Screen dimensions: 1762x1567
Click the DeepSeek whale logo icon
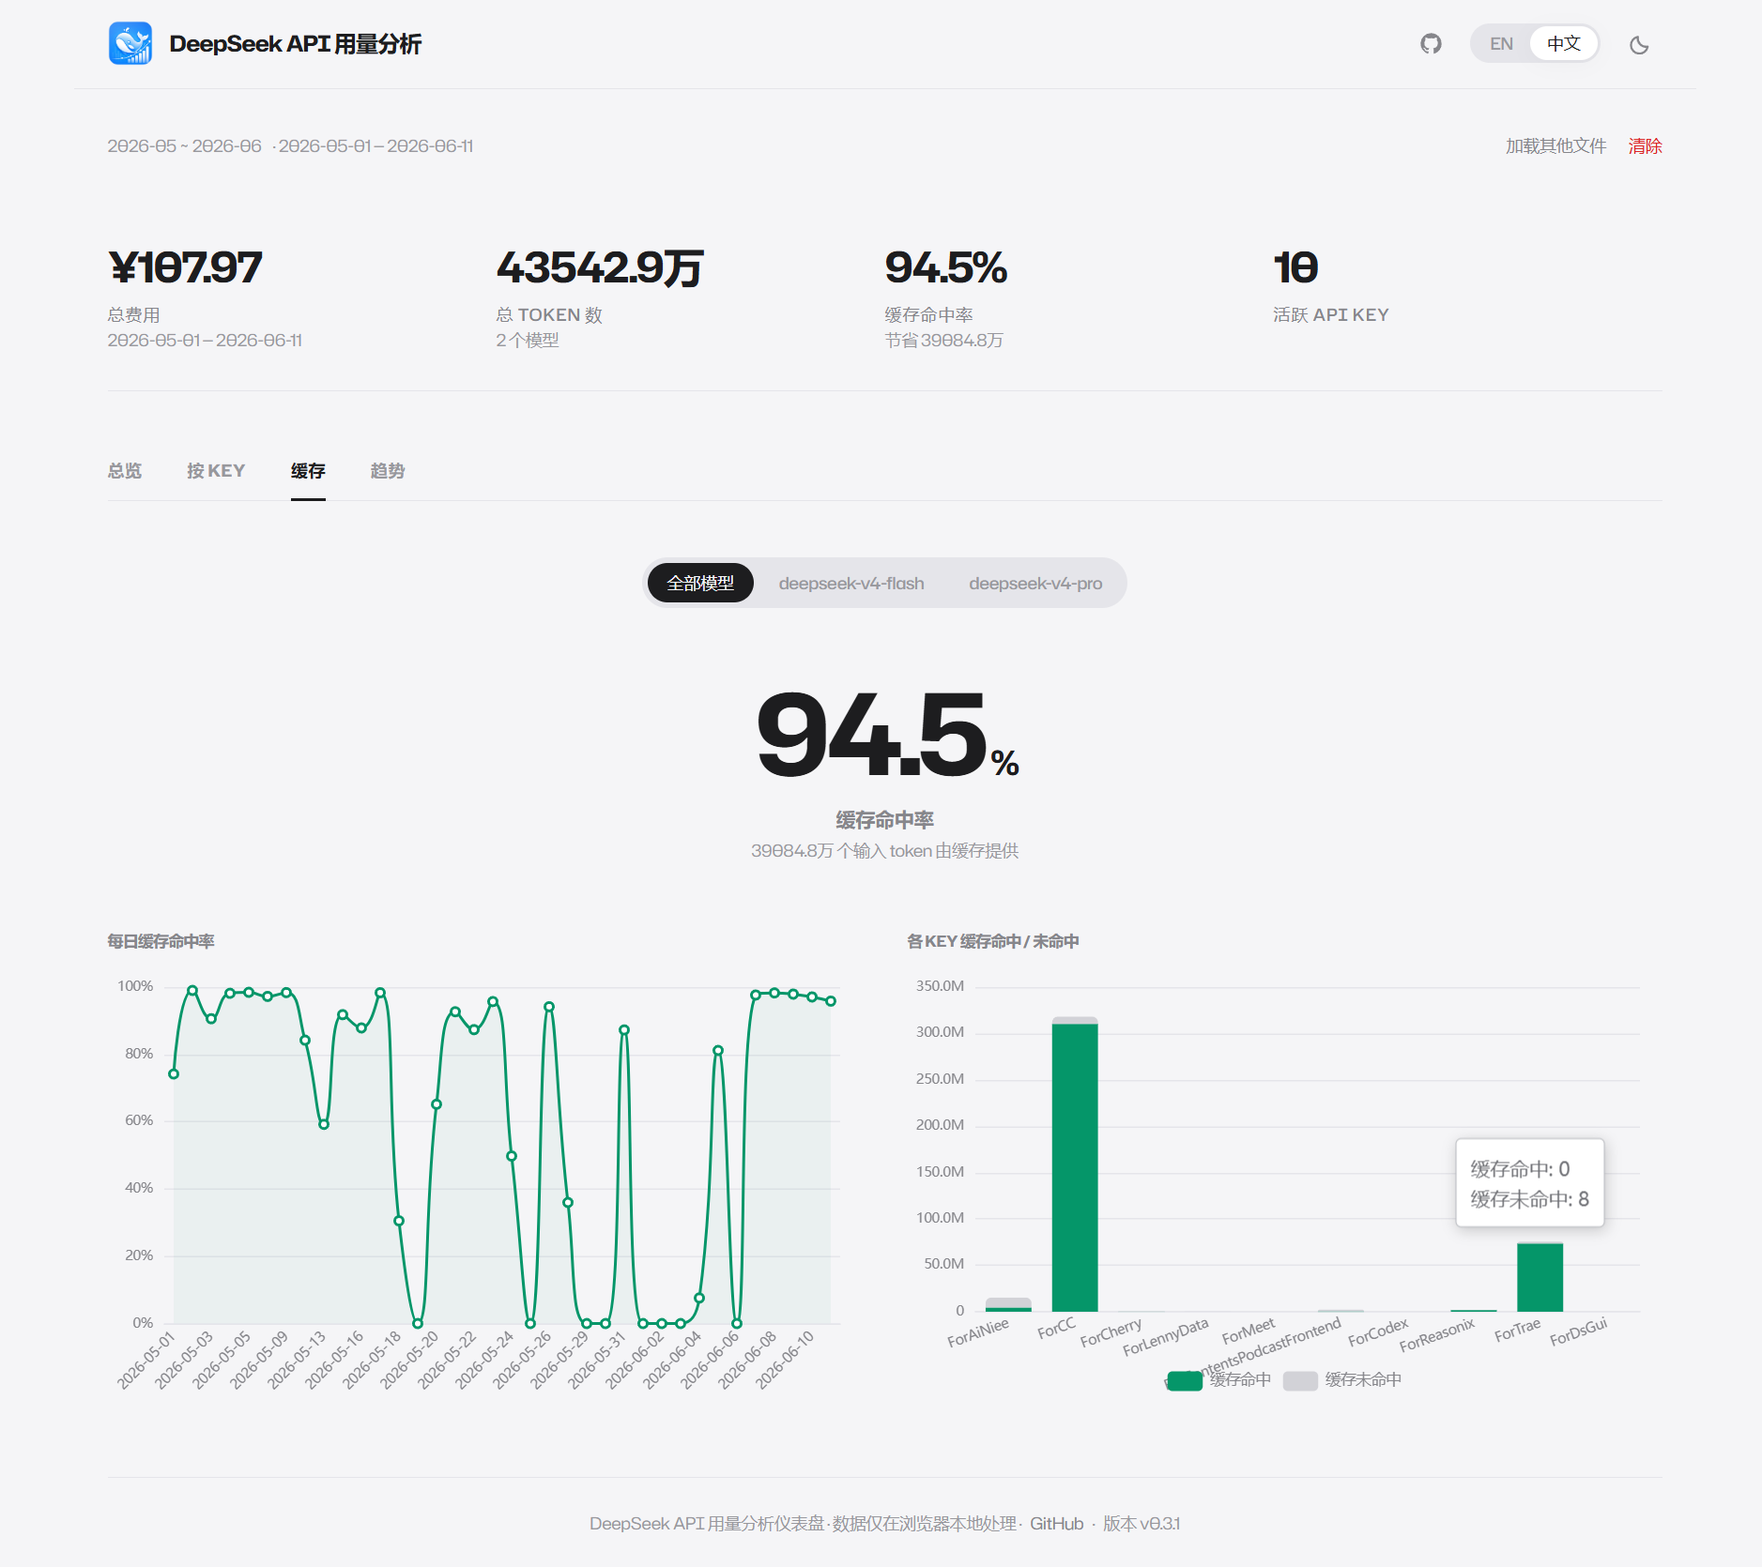click(130, 43)
